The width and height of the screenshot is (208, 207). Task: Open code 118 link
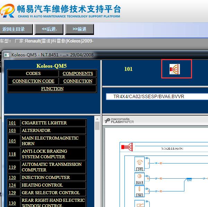(12, 154)
